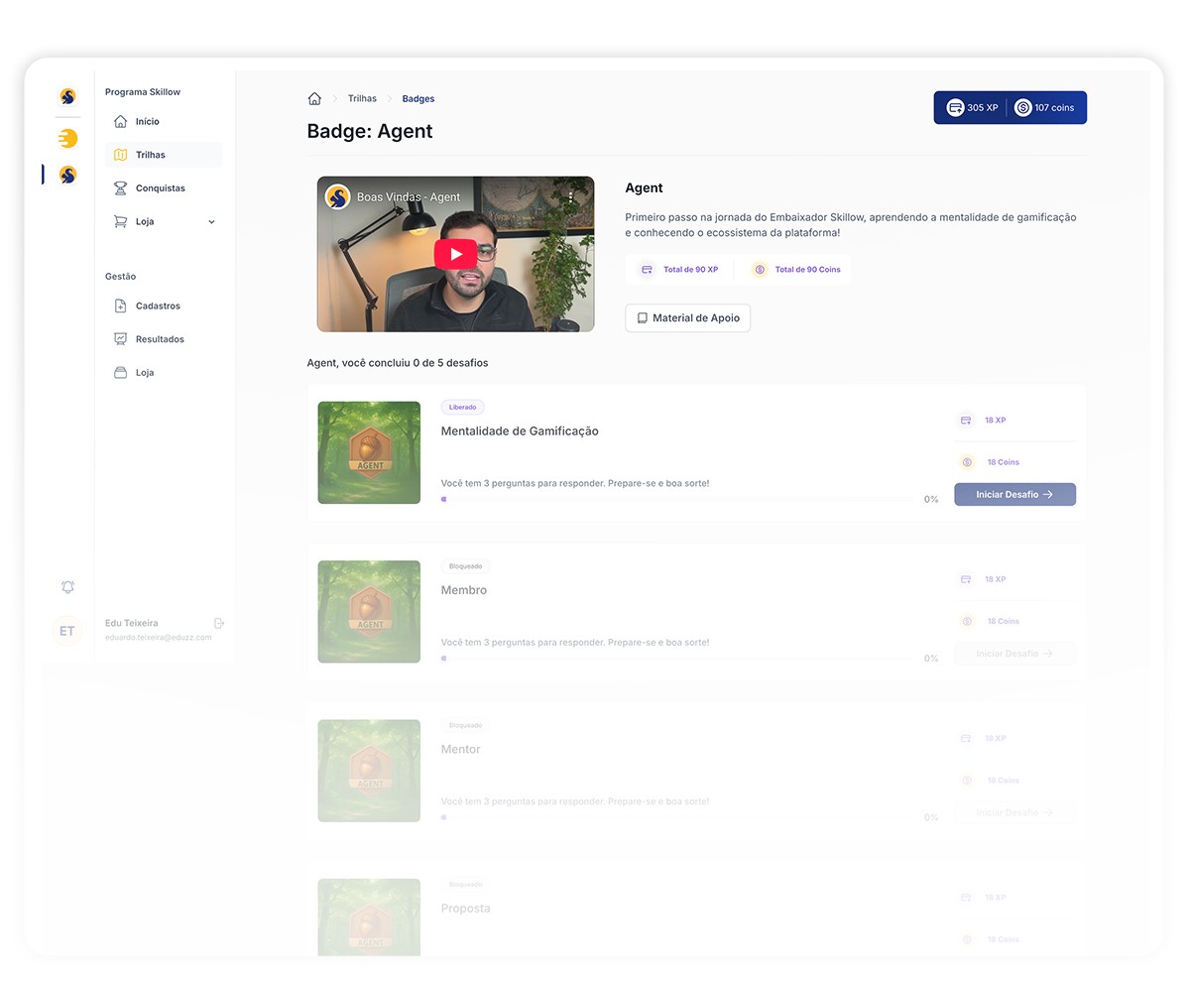
Task: Click the shopping cart Loja icon
Action: 121,221
